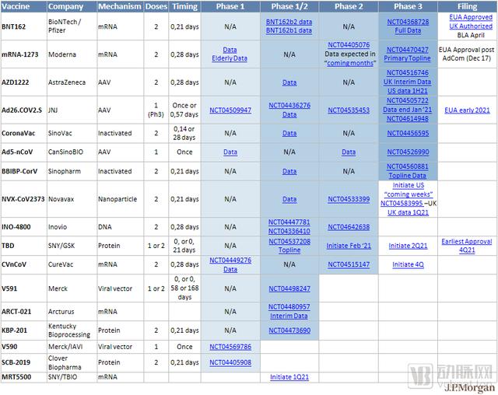Open NCT04449276 CureVac link

(230, 260)
